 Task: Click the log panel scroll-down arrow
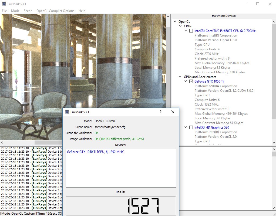274,208
